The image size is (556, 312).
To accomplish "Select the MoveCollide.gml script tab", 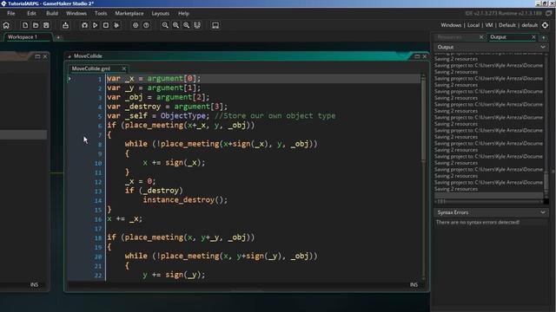I will (91, 68).
